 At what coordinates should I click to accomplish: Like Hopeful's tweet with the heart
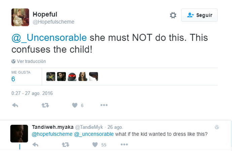pyautogui.click(x=75, y=105)
